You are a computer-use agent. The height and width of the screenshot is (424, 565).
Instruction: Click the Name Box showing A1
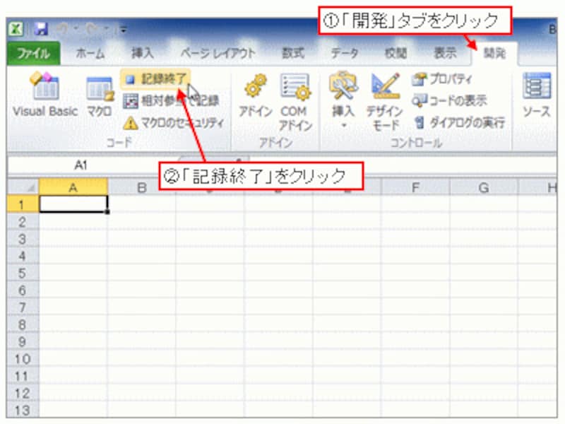pyautogui.click(x=80, y=165)
